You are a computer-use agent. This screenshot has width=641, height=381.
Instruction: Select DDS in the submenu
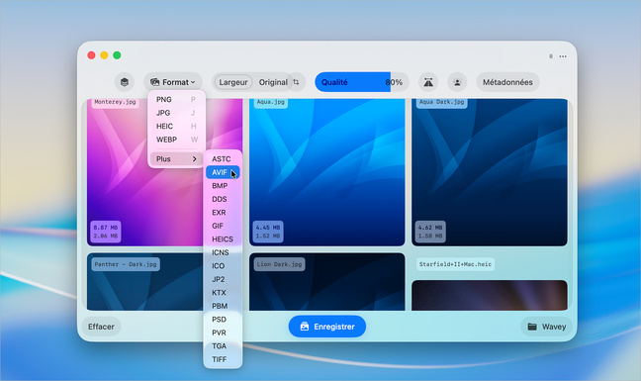[223, 199]
